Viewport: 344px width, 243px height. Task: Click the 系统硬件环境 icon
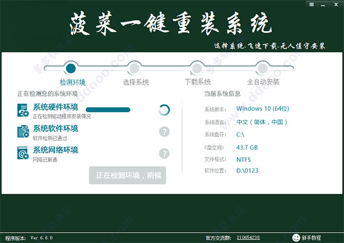(23, 110)
